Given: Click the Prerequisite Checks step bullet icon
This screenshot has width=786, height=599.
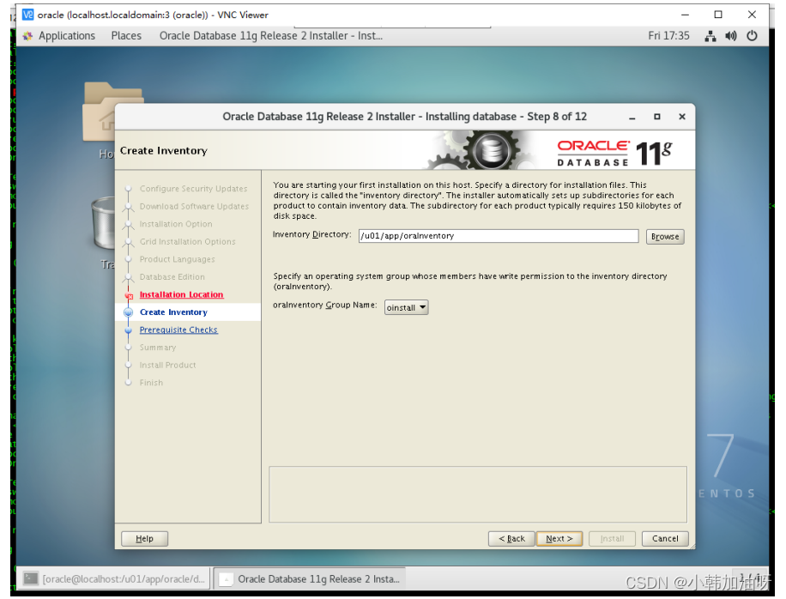Looking at the screenshot, I should click(129, 330).
